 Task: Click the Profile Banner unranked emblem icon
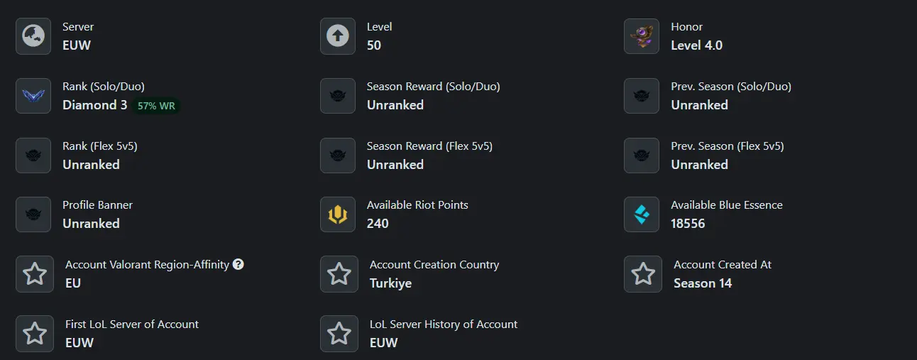pos(33,214)
